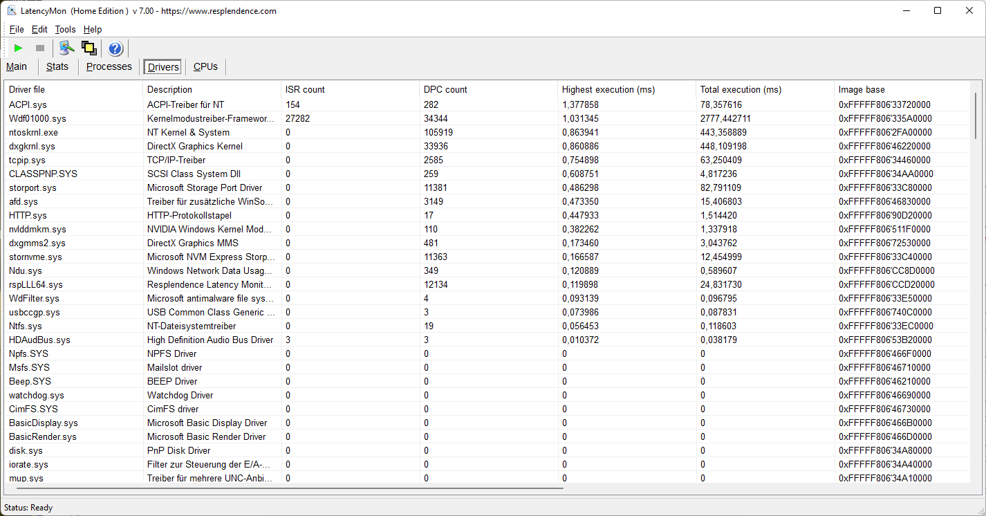986x516 pixels.
Task: Open help with the blue question mark
Action: pyautogui.click(x=115, y=48)
